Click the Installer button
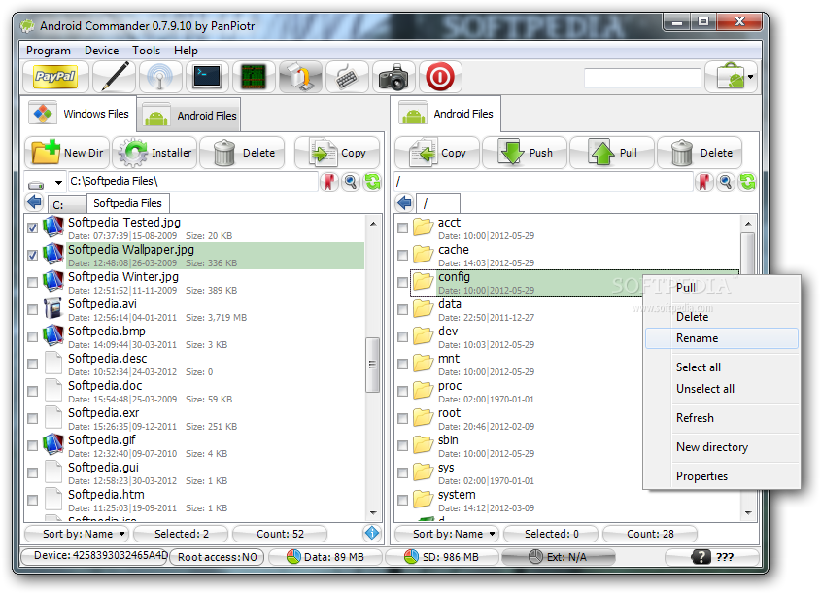821x594 pixels. coord(154,153)
